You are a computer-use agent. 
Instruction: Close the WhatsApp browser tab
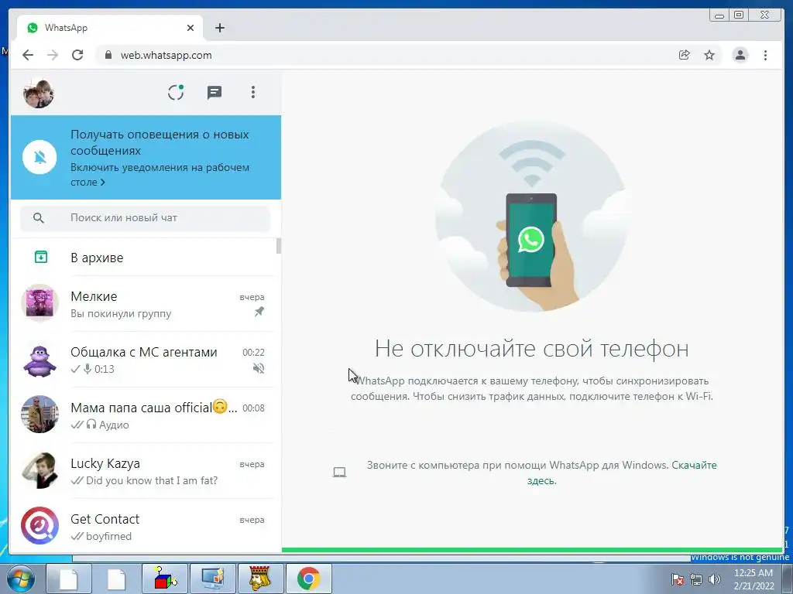click(191, 28)
